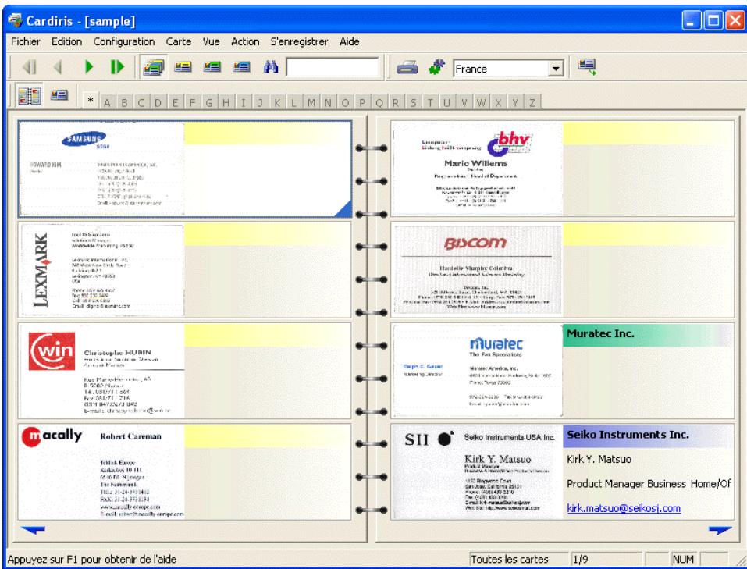Click the kirk.matsuo@seikosj.com email link
The image size is (747, 569).
point(624,508)
